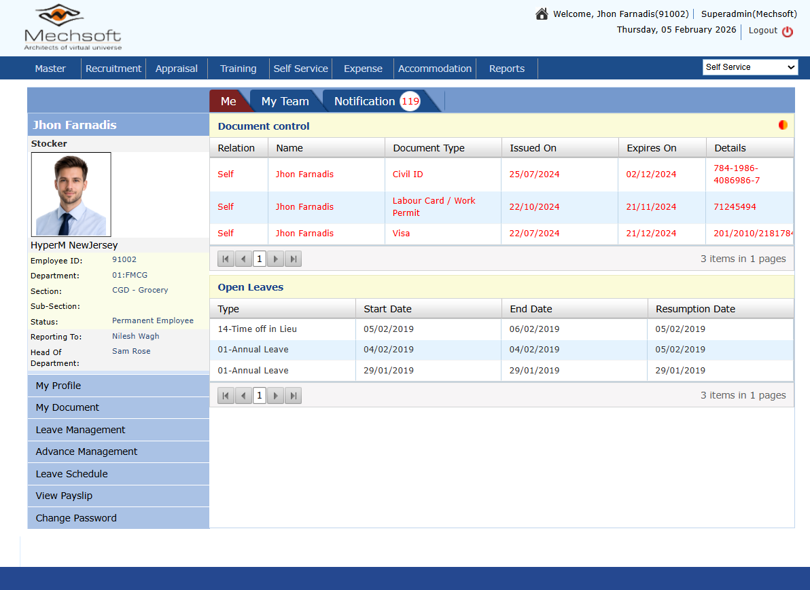Click the home icon beside Welcome text
This screenshot has height=590, width=810.
pyautogui.click(x=542, y=14)
